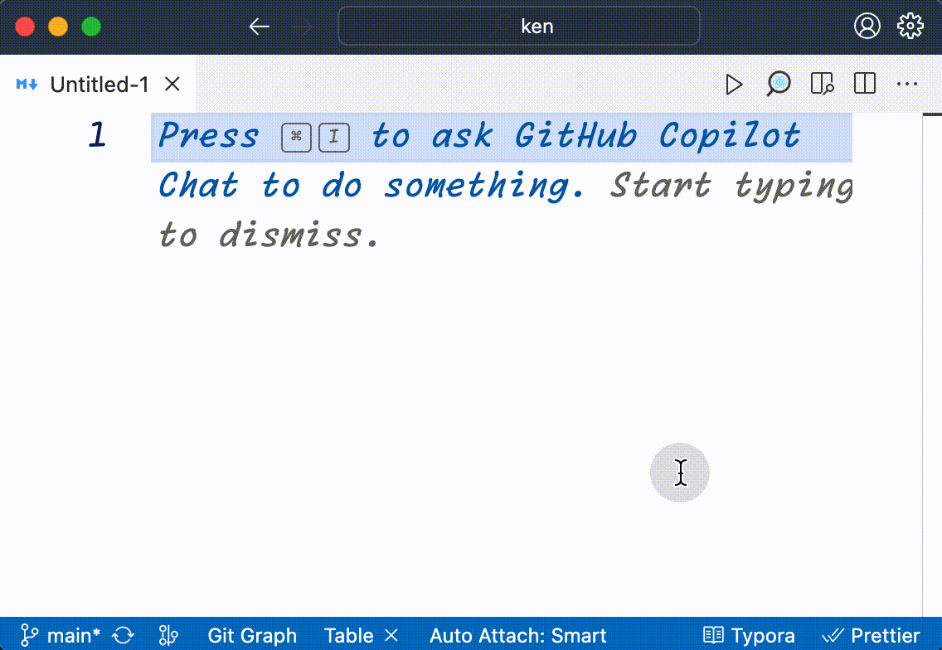Synchronize changes with the sync icon
This screenshot has height=650, width=942.
click(124, 635)
